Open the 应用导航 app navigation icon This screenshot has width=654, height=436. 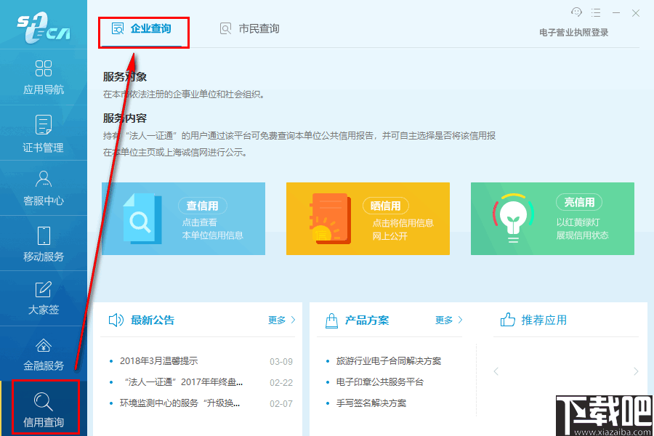point(44,76)
